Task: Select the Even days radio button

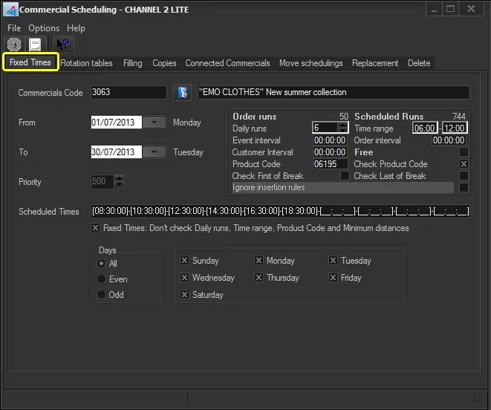Action: (x=102, y=279)
